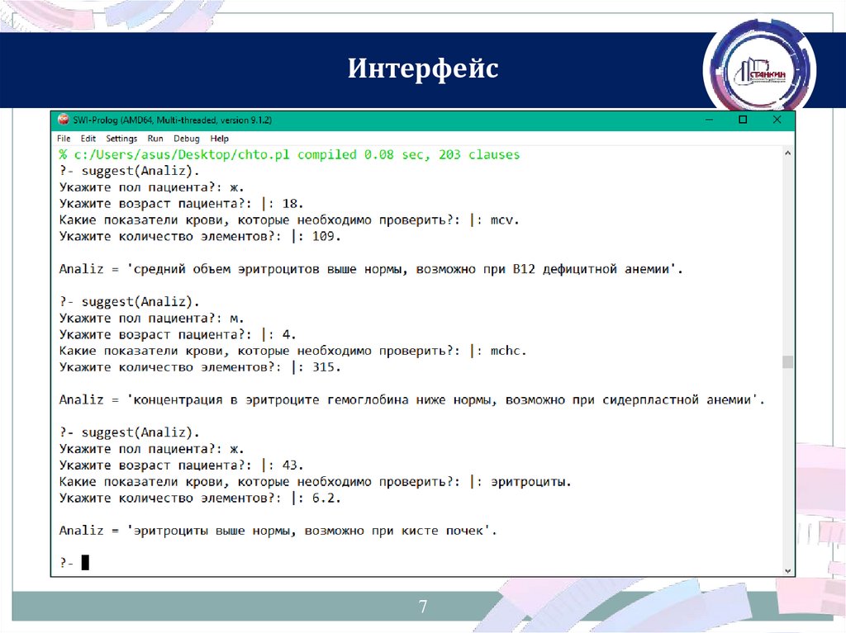846x633 pixels.
Task: Click the 'Укажите пол пациента?: м.' line
Action: pos(152,319)
